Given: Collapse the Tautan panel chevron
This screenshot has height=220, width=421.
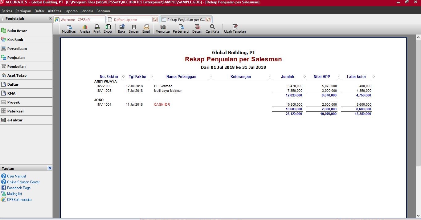Looking at the screenshot, I should click(50, 168).
